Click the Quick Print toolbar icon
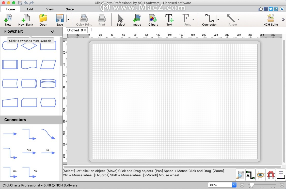Image resolution: width=286 pixels, height=189 pixels. coord(84,20)
